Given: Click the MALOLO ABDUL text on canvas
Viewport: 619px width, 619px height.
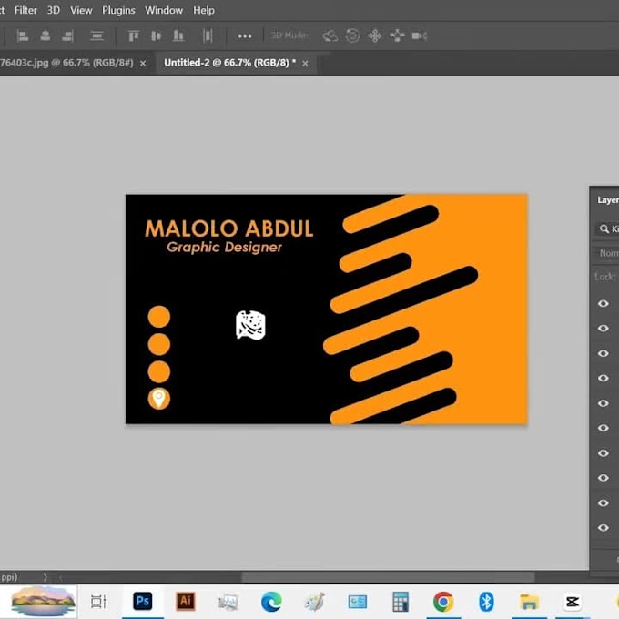Looking at the screenshot, I should (x=229, y=228).
